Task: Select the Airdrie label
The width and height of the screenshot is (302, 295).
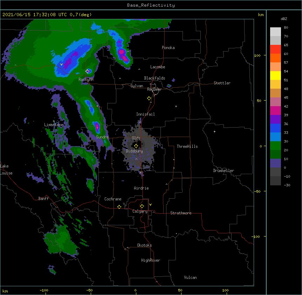Action: pyautogui.click(x=141, y=188)
